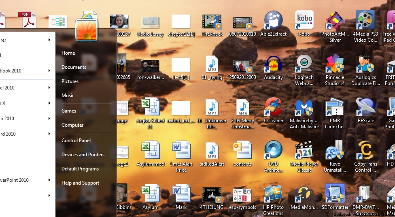Expand the Excel 2010 recent items arrow
Image resolution: width=395 pixels, height=217 pixels.
point(49,88)
